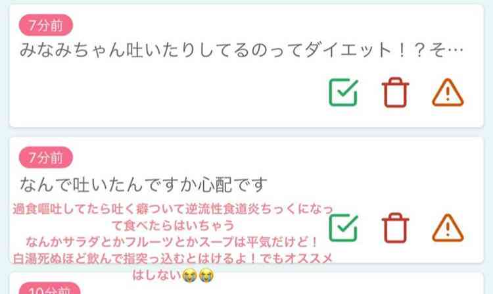Tap the pink て食べたらはいちゃう line
Screen dimensions: 493x294
(x=173, y=225)
